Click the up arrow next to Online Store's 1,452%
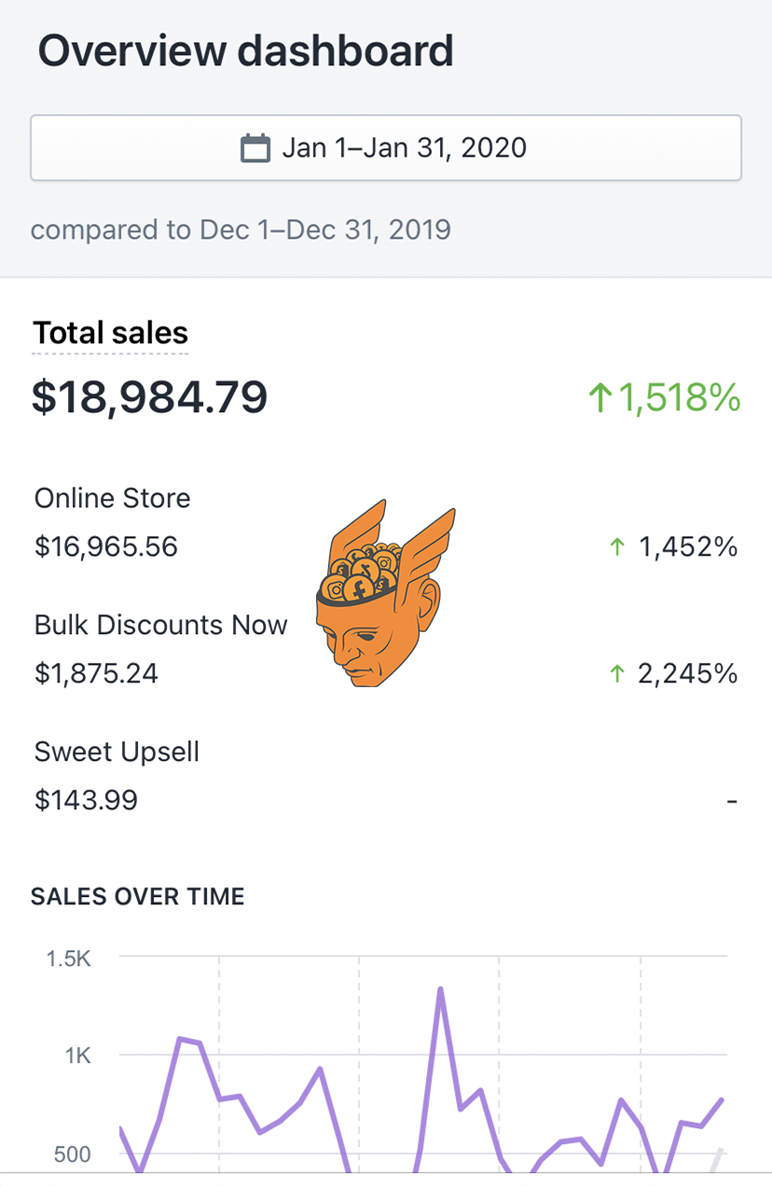The height and width of the screenshot is (1186, 772). pos(617,546)
